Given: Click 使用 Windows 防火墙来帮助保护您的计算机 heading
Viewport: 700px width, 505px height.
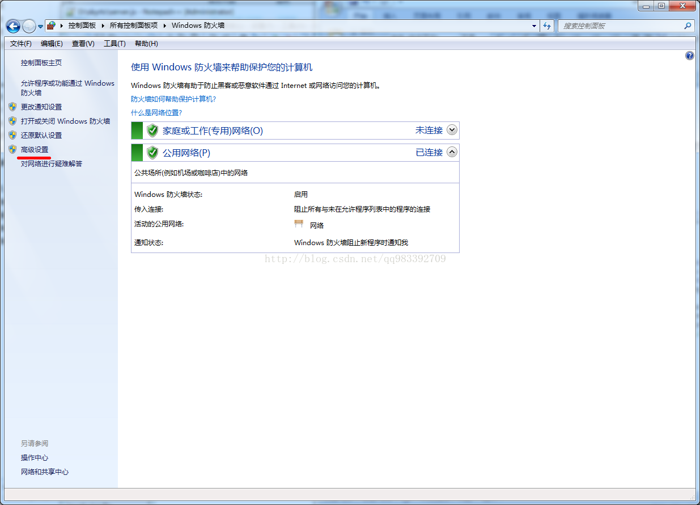Looking at the screenshot, I should 222,67.
